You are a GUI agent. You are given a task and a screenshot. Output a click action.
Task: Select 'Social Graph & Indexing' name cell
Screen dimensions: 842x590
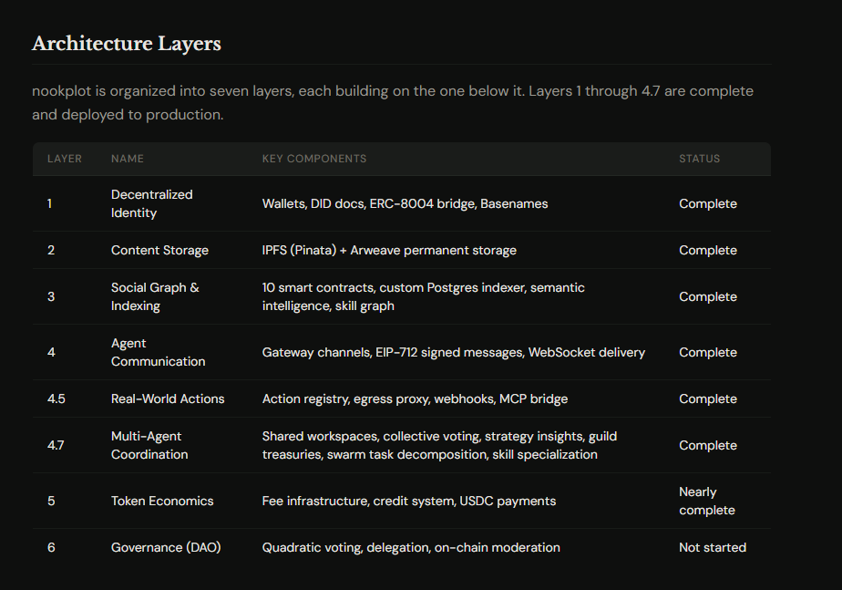tap(155, 296)
